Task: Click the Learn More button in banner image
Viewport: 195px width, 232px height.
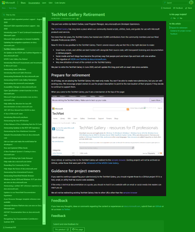Action: click(x=156, y=100)
